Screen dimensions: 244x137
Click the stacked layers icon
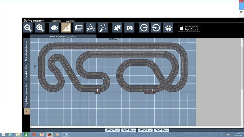(78, 28)
